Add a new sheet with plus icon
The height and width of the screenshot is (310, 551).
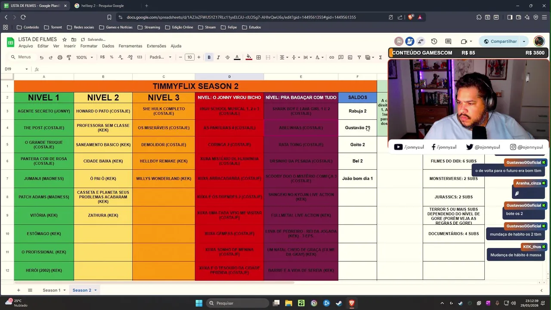click(18, 290)
